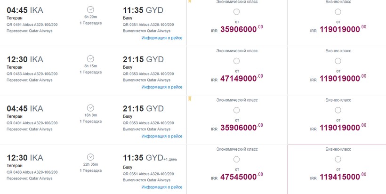Click the clock icon above 6h 20m duration
This screenshot has height=194, width=386.
[90, 9]
